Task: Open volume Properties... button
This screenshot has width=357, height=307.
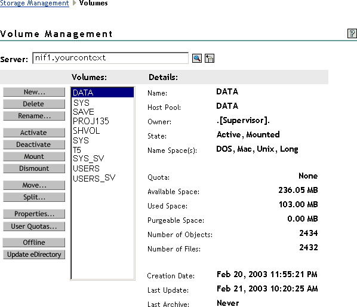Action: 34,214
